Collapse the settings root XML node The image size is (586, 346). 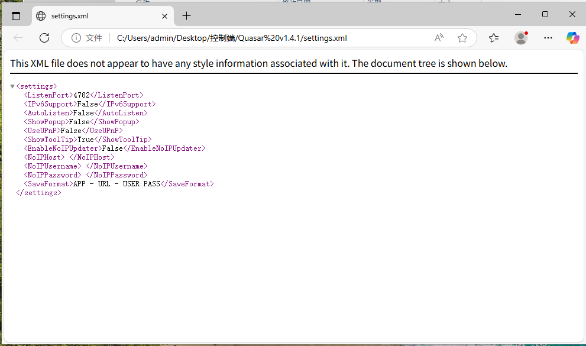[12, 86]
